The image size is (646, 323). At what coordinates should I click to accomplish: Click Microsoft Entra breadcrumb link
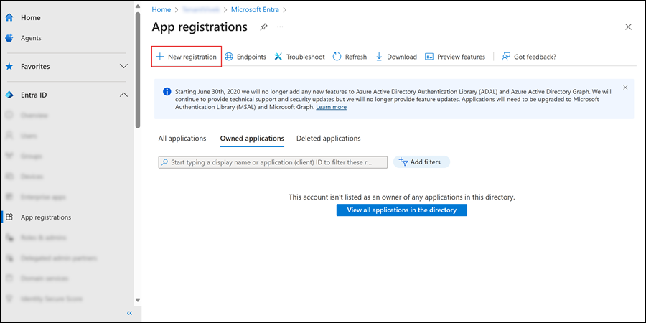tap(255, 9)
